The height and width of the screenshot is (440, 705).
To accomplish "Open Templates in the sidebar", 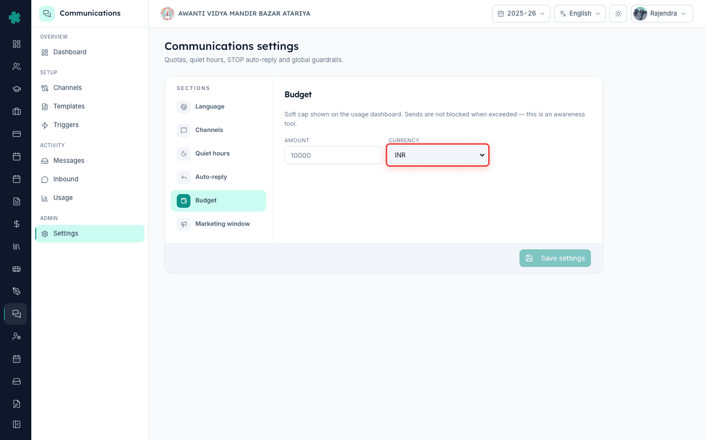I will pos(90,107).
